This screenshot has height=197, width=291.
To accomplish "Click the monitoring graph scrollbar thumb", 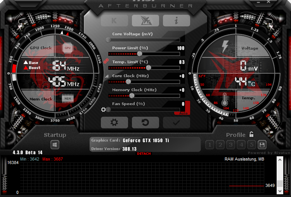I will tap(280, 183).
